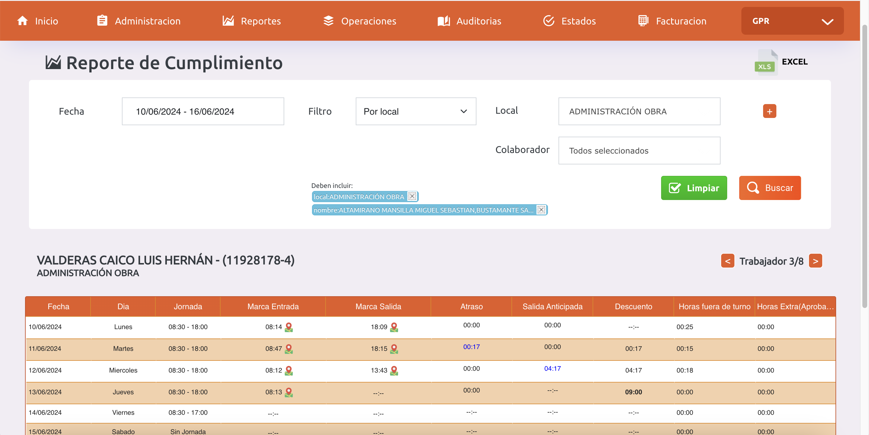Image resolution: width=869 pixels, height=435 pixels.
Task: Click the Atraso column header
Action: (471, 306)
